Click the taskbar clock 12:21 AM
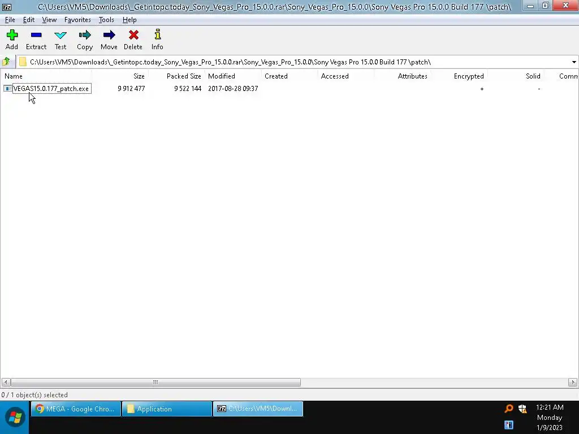This screenshot has width=579, height=434. click(x=550, y=407)
